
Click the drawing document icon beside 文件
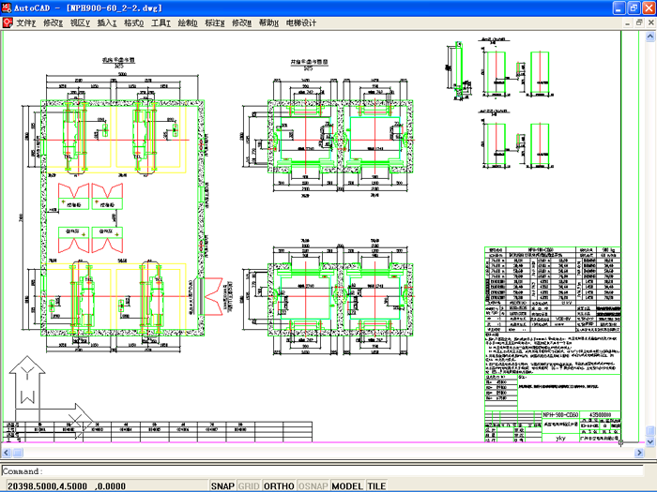pyautogui.click(x=7, y=22)
